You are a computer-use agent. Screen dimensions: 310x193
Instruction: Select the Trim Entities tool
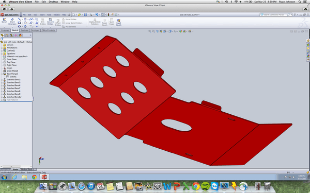(x=43, y=22)
